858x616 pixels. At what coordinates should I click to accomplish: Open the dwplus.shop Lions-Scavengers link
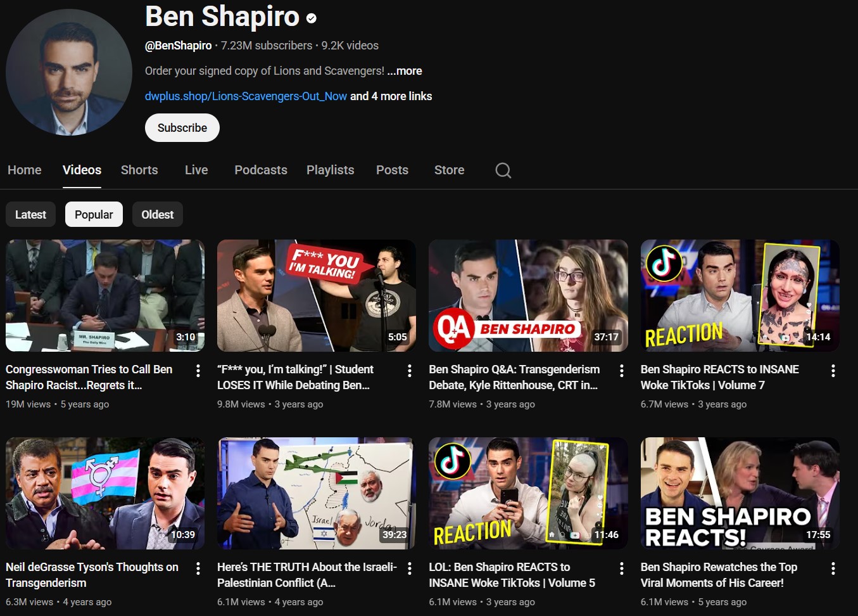coord(246,96)
